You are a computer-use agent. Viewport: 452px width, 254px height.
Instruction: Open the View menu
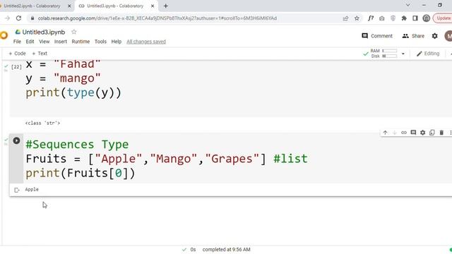point(44,42)
